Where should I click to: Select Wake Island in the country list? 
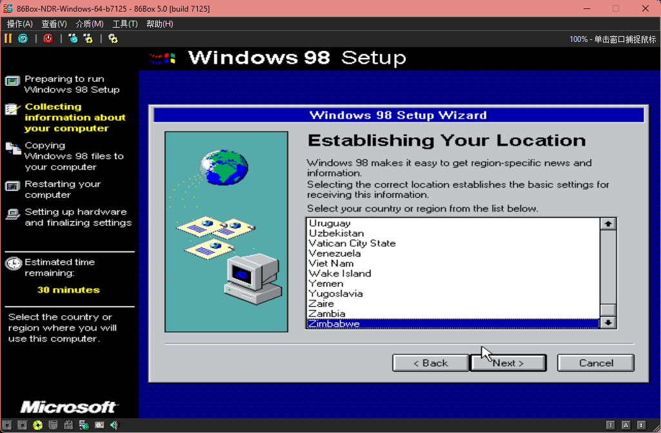point(453,274)
